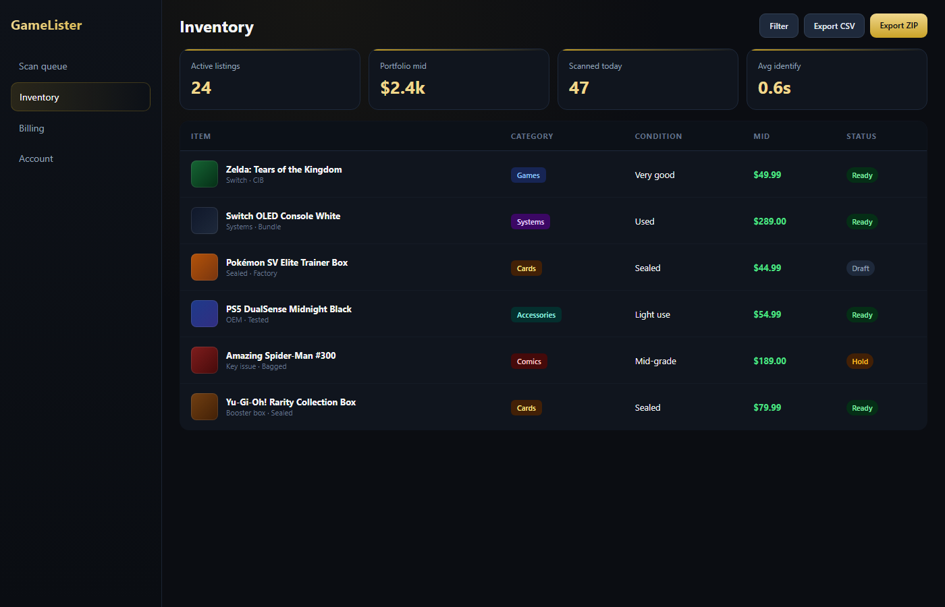Click the Games category tag
The height and width of the screenshot is (607, 945).
529,175
